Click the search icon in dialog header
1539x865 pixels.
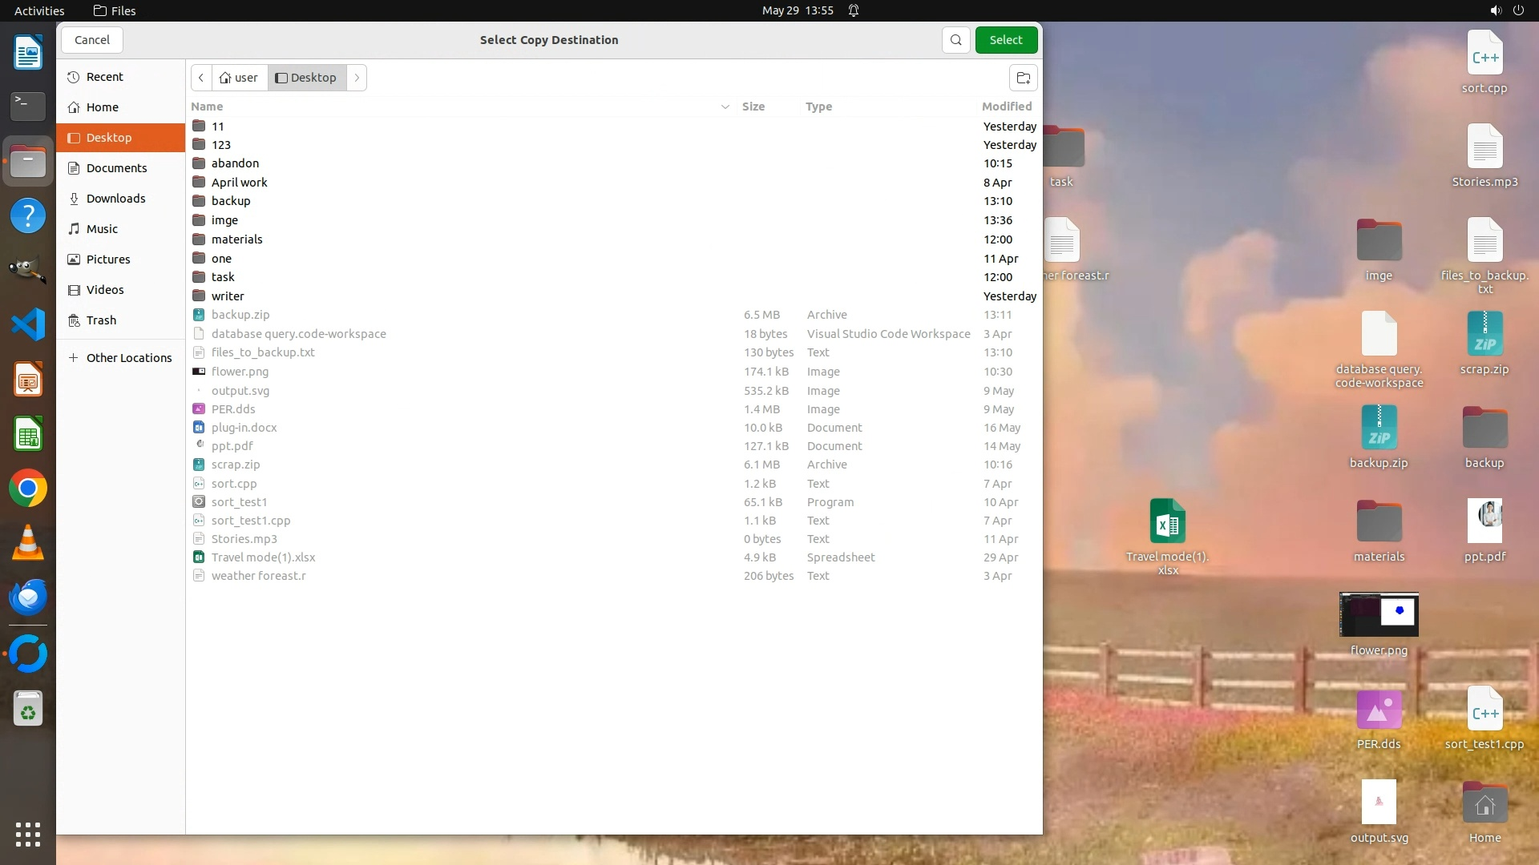pos(955,40)
